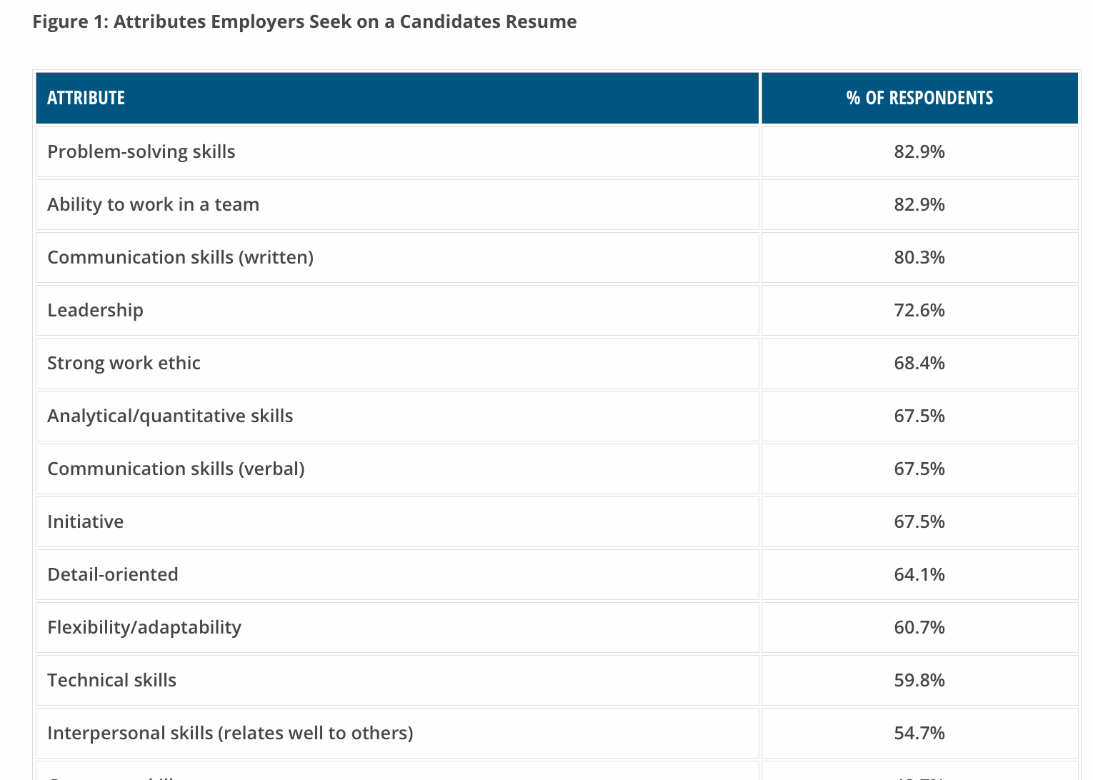This screenshot has width=1093, height=780.
Task: Click Interpersonal skills (relates well to others)
Action: tap(230, 733)
